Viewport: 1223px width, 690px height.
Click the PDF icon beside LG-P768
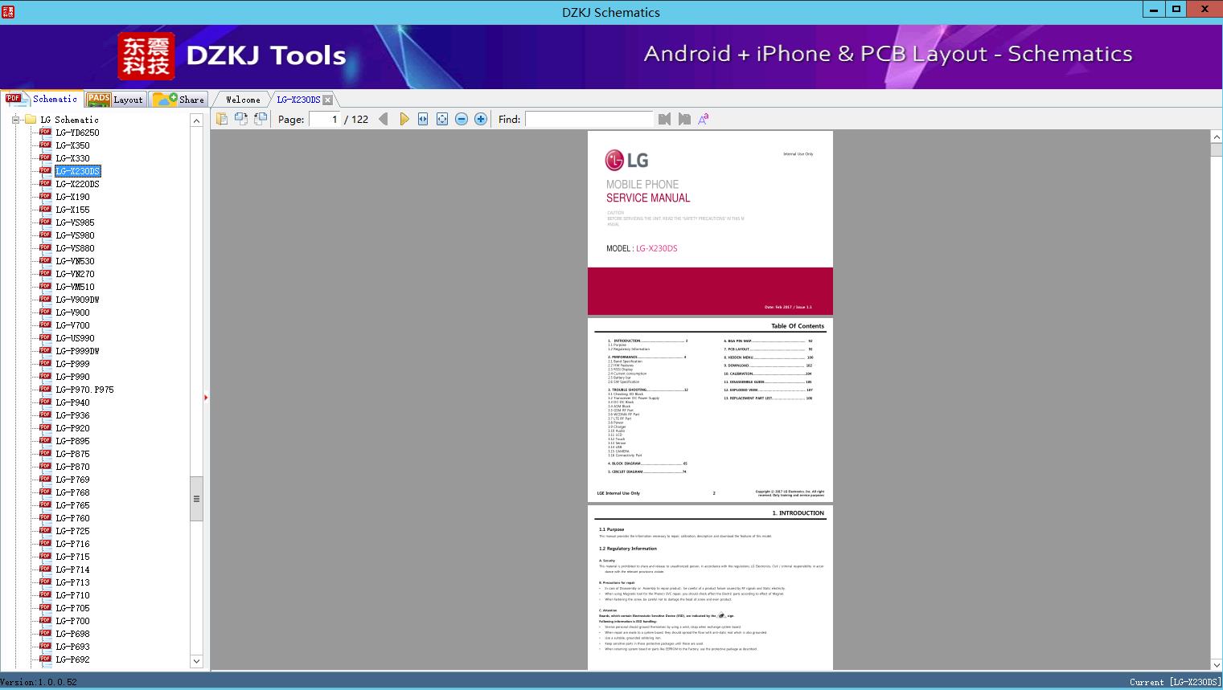pos(45,492)
